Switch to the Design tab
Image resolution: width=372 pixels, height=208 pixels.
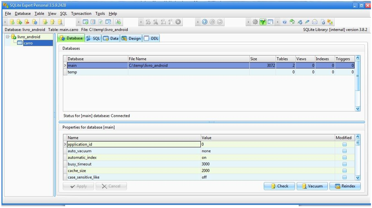[x=131, y=38]
